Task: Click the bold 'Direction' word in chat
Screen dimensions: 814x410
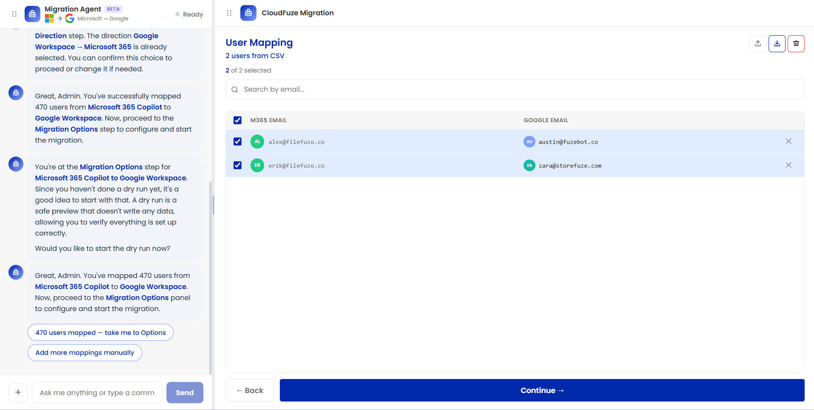Action: click(x=51, y=36)
